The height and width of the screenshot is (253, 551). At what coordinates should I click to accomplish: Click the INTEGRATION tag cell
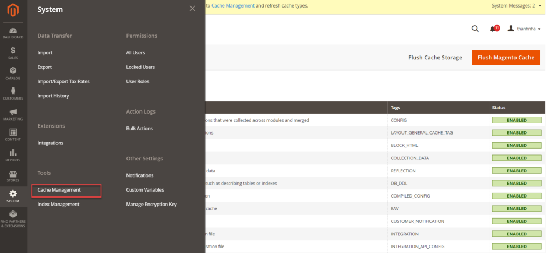tap(438, 234)
